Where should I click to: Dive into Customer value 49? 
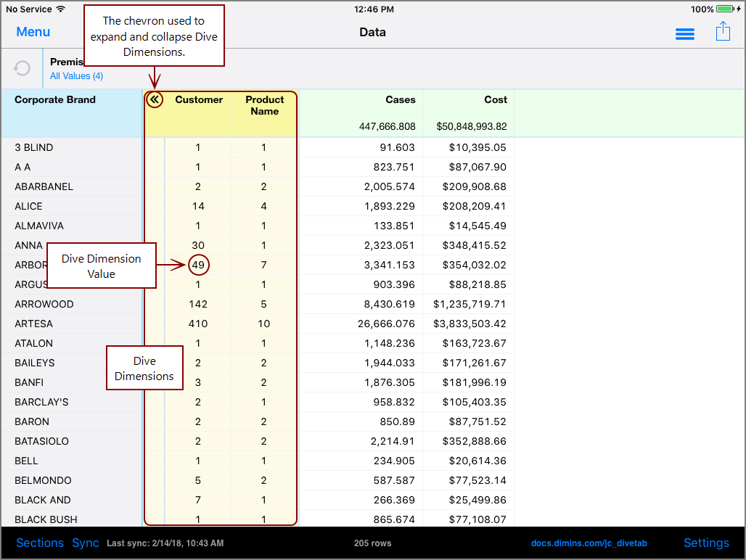[x=198, y=265]
